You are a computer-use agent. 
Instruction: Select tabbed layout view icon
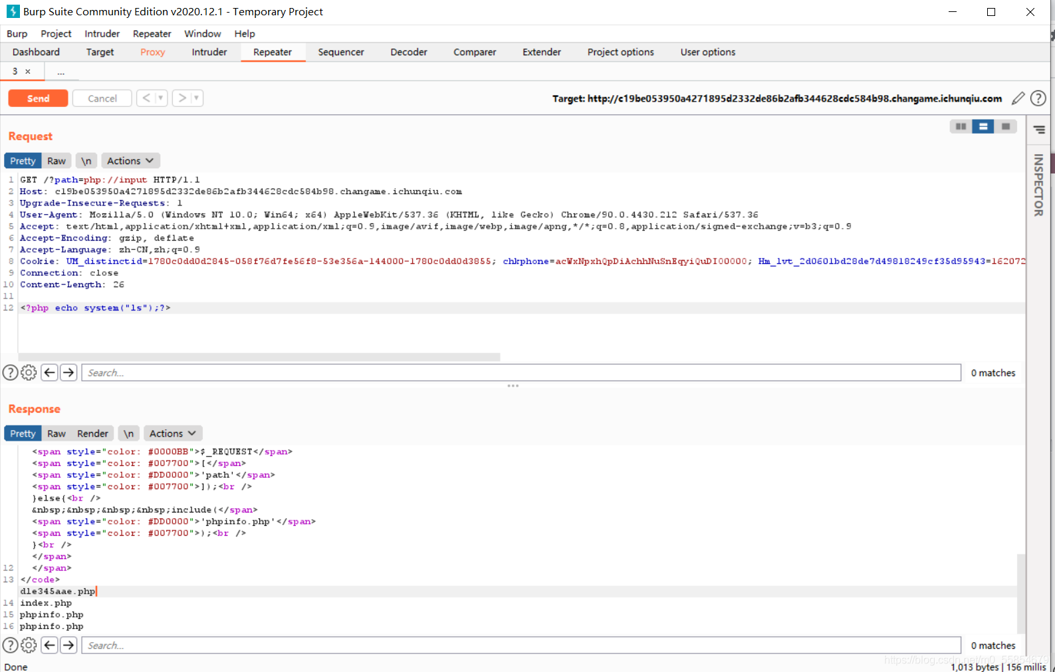1005,126
